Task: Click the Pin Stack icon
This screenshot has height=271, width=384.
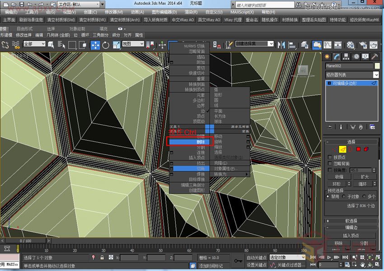Action: coord(330,127)
